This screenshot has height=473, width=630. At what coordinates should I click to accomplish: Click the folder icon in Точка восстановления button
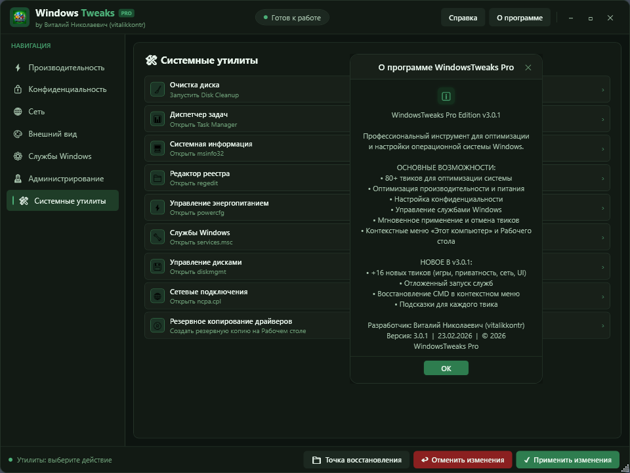coord(316,460)
